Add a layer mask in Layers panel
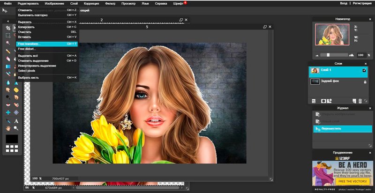The height and width of the screenshot is (193, 375). [323, 101]
